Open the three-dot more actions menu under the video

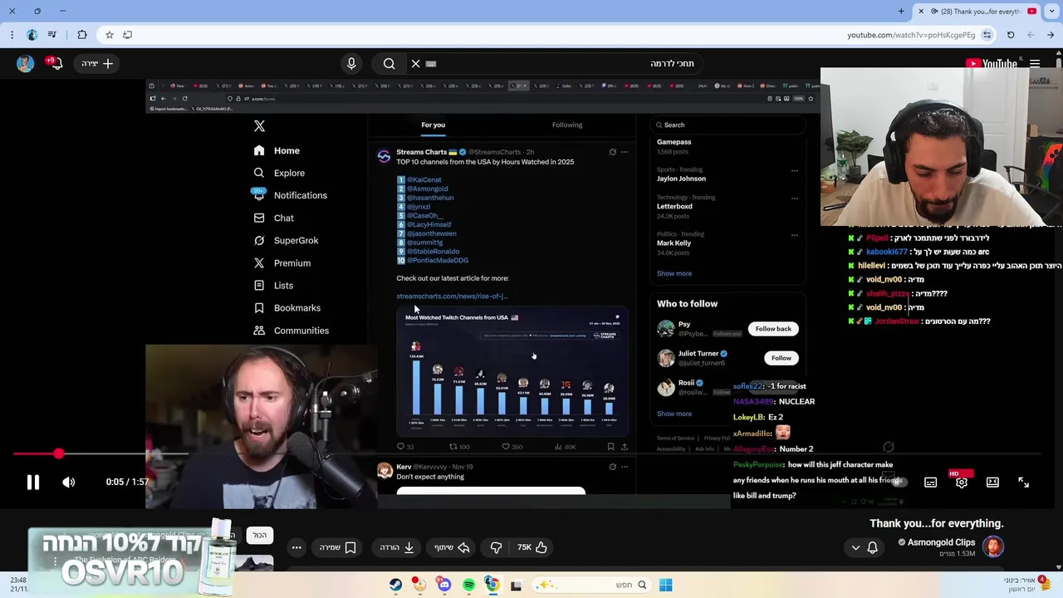[296, 547]
